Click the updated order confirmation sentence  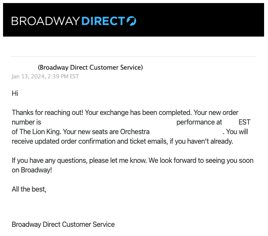pos(122,141)
